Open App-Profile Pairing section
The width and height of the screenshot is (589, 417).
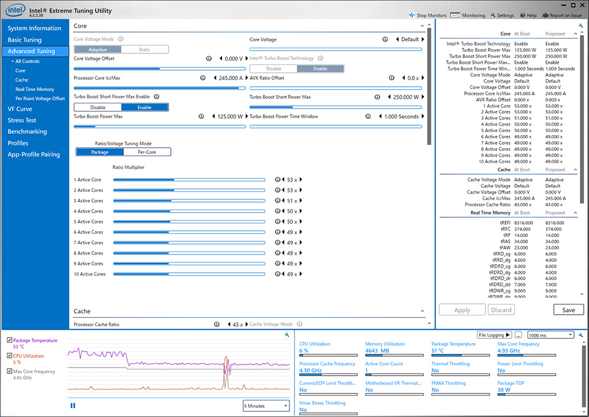tap(34, 154)
